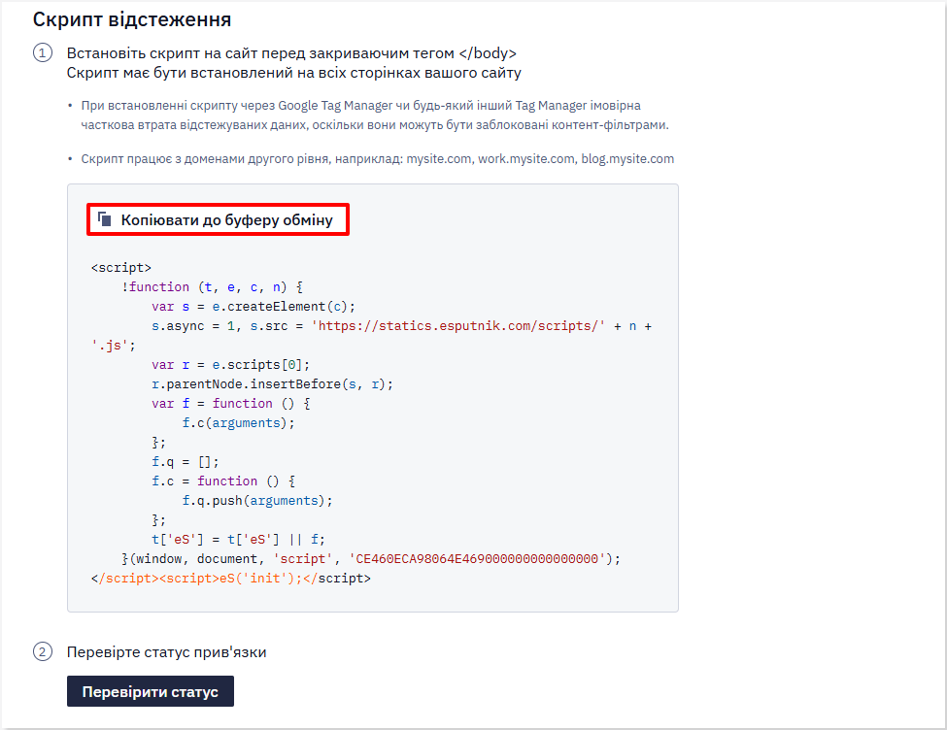Click the !function (t, e, c, n) line
The height and width of the screenshot is (730, 947).
212,286
